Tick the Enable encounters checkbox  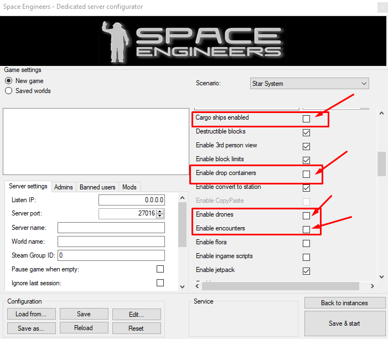point(306,229)
